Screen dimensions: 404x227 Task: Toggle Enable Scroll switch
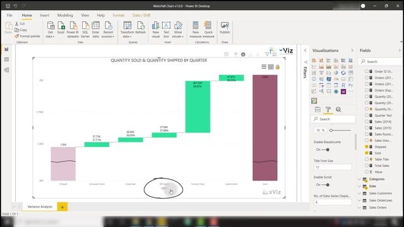[x=326, y=185]
